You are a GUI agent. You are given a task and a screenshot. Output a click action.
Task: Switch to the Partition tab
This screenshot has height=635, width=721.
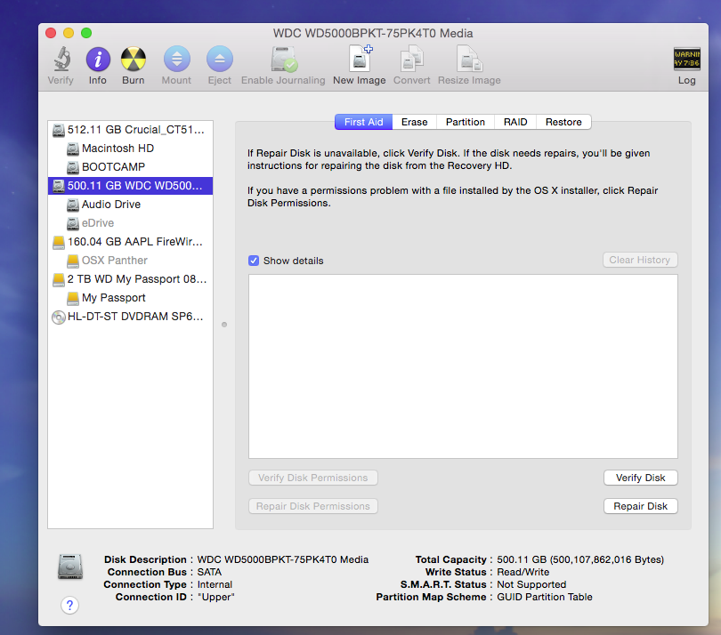pos(466,122)
